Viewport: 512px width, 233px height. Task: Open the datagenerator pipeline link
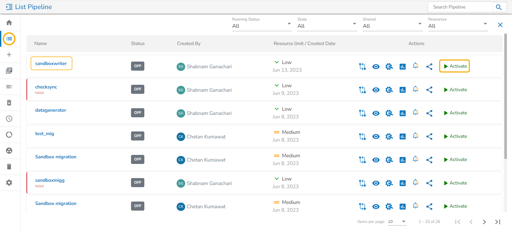(51, 110)
